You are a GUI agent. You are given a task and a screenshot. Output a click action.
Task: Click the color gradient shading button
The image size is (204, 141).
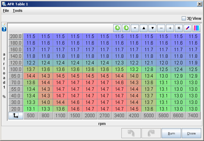tap(196, 28)
